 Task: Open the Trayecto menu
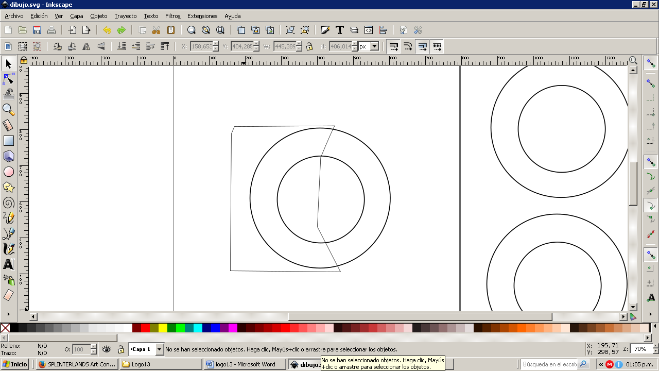[126, 16]
